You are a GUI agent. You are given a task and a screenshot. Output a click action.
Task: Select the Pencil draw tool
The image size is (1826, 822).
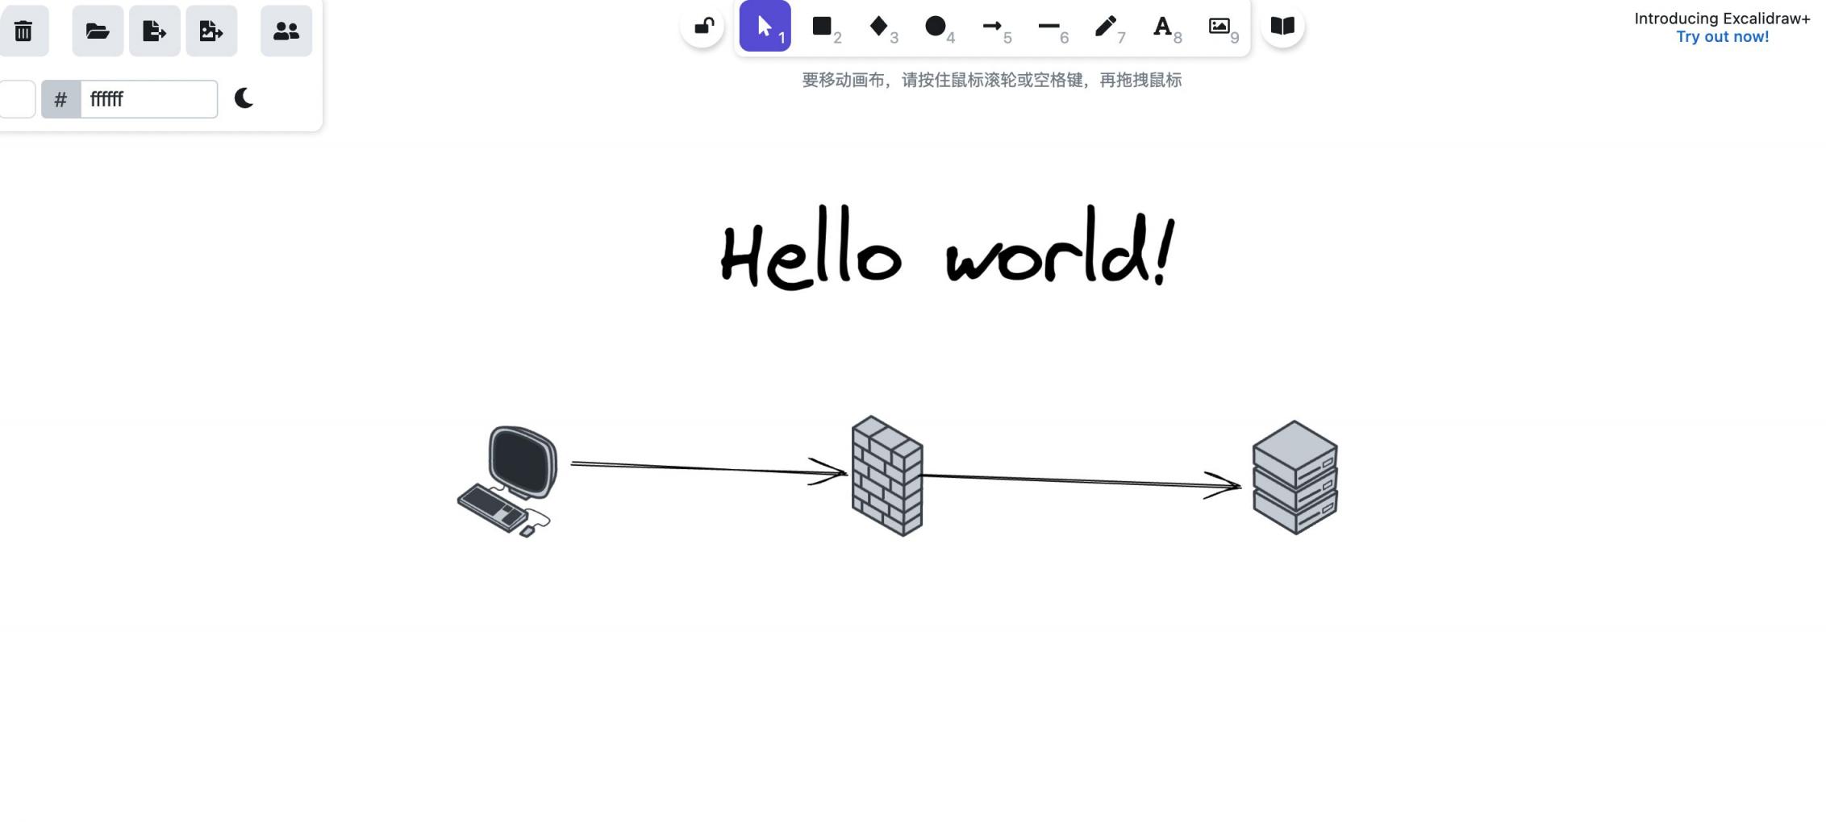point(1105,27)
